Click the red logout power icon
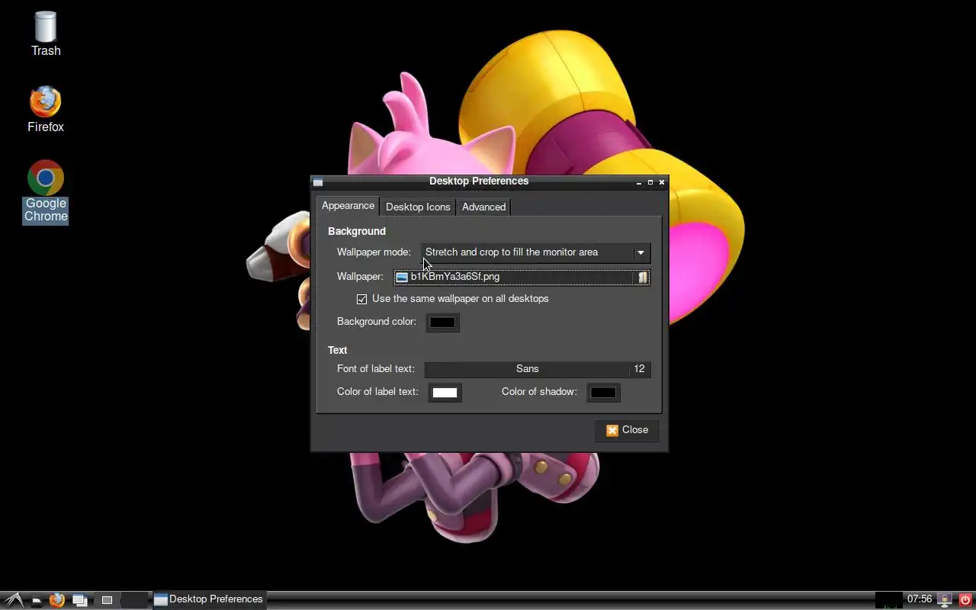 (x=965, y=600)
